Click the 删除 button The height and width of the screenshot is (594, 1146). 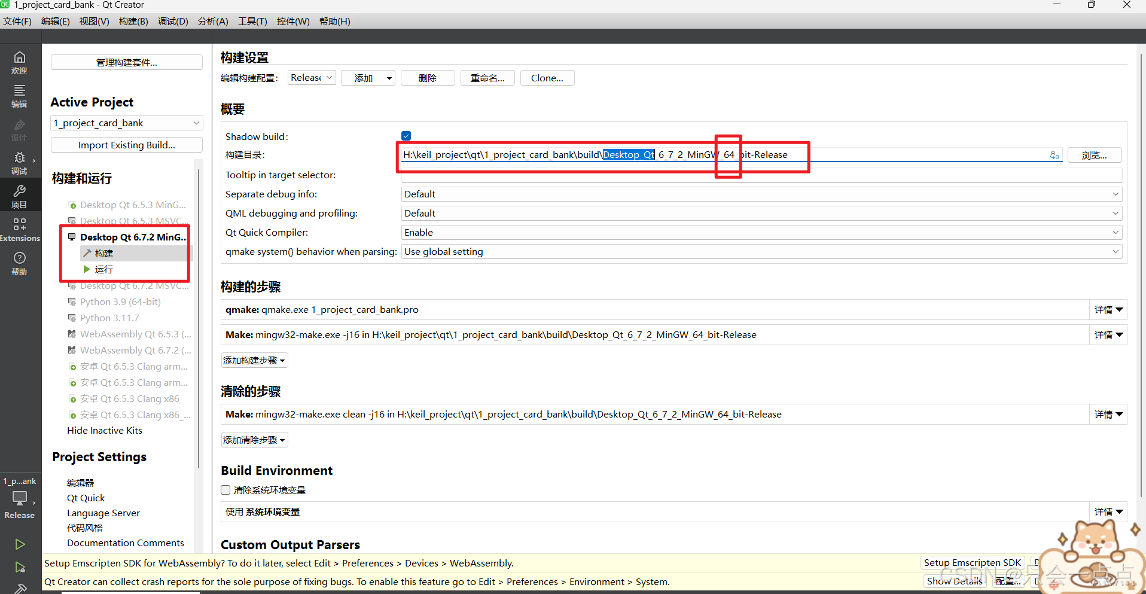pos(428,78)
